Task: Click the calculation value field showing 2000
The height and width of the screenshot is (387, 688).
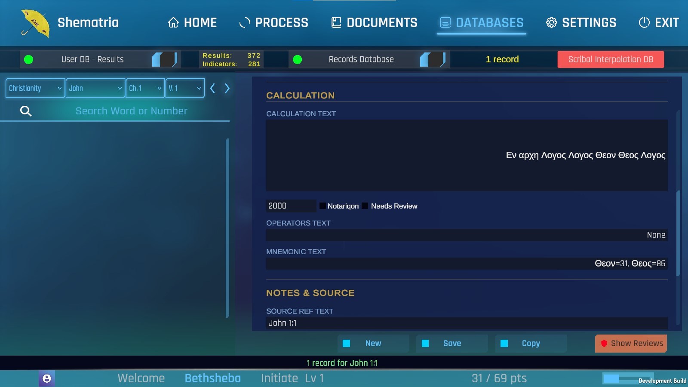Action: (x=291, y=206)
